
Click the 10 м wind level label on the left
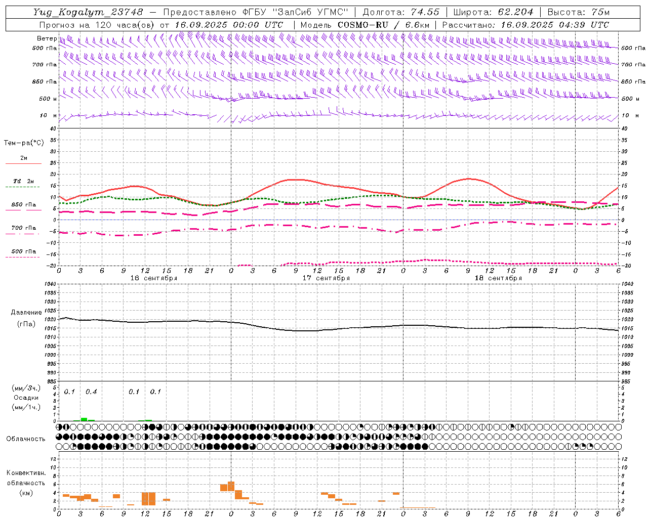point(49,115)
